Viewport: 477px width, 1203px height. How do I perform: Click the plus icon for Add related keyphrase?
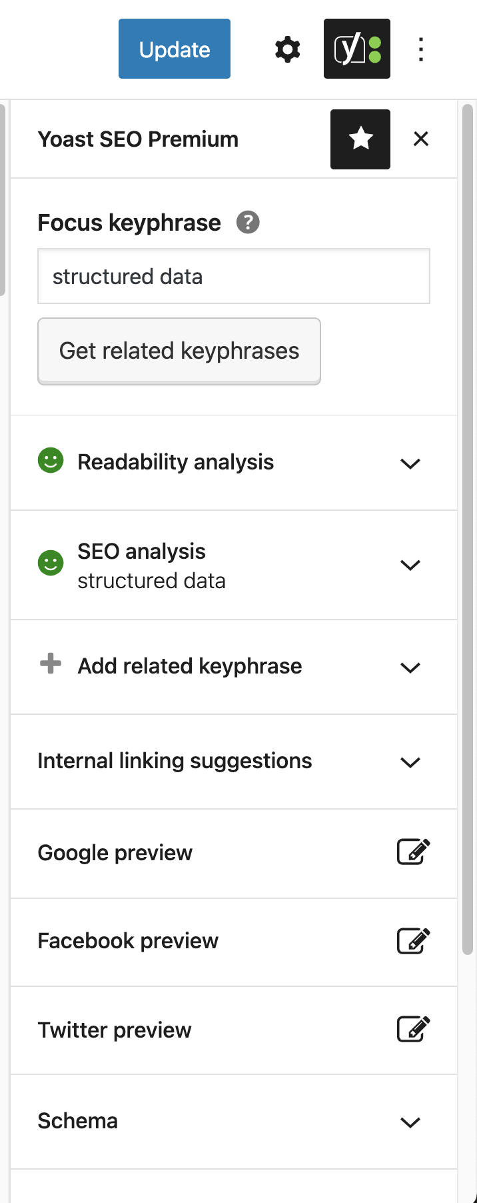[x=49, y=664]
